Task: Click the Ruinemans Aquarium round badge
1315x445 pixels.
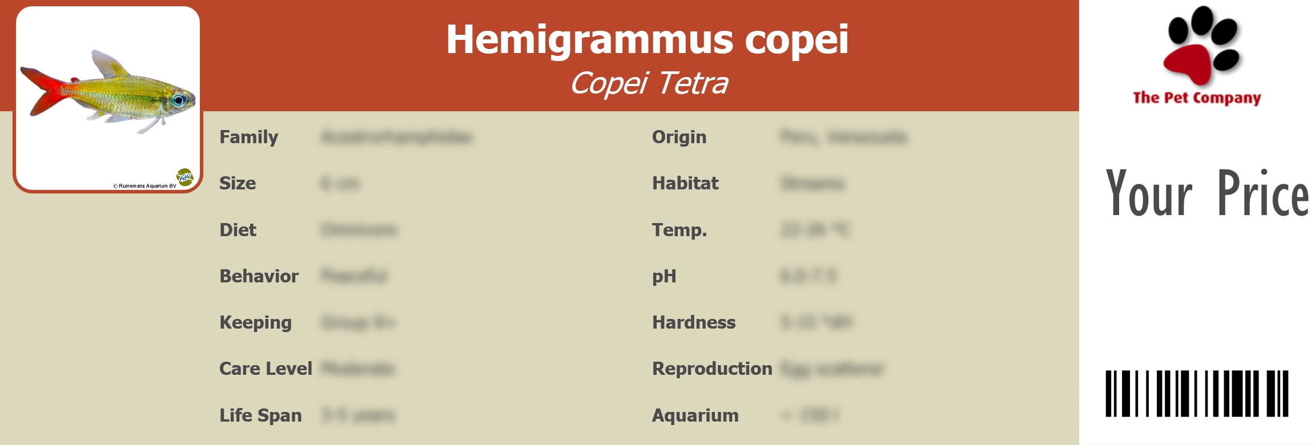Action: click(x=185, y=177)
